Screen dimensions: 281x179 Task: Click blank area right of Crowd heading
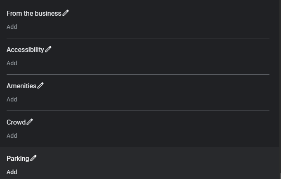165,122
